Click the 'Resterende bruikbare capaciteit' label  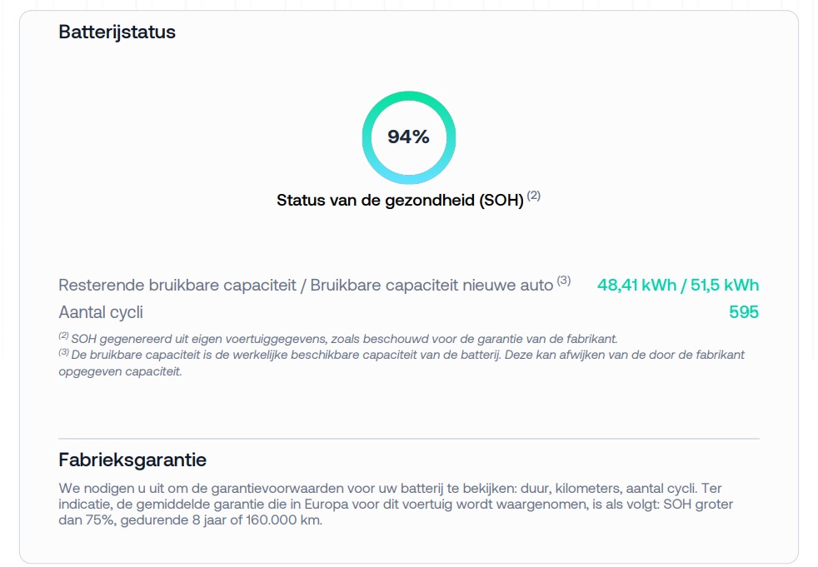tap(177, 286)
